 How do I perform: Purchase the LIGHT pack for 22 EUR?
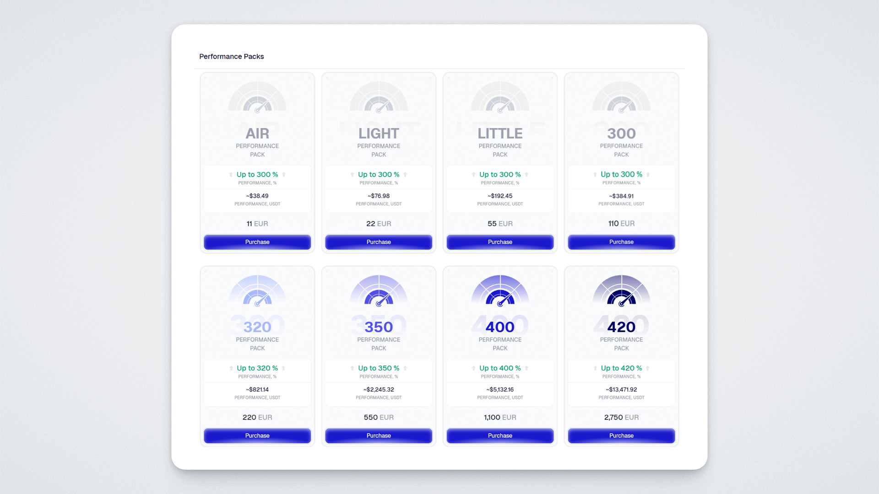(379, 242)
